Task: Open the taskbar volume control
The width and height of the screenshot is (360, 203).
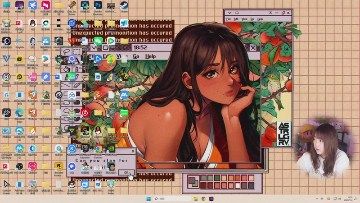Action: tap(339, 198)
